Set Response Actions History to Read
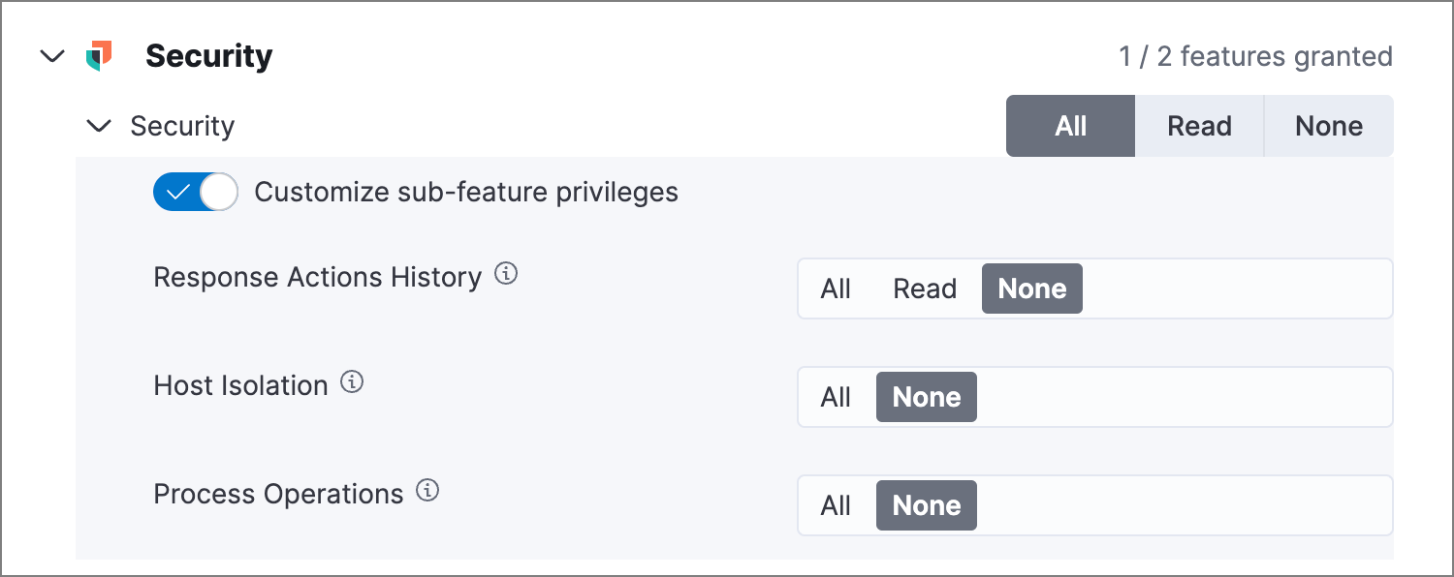Viewport: 1454px width, 577px height. click(925, 288)
